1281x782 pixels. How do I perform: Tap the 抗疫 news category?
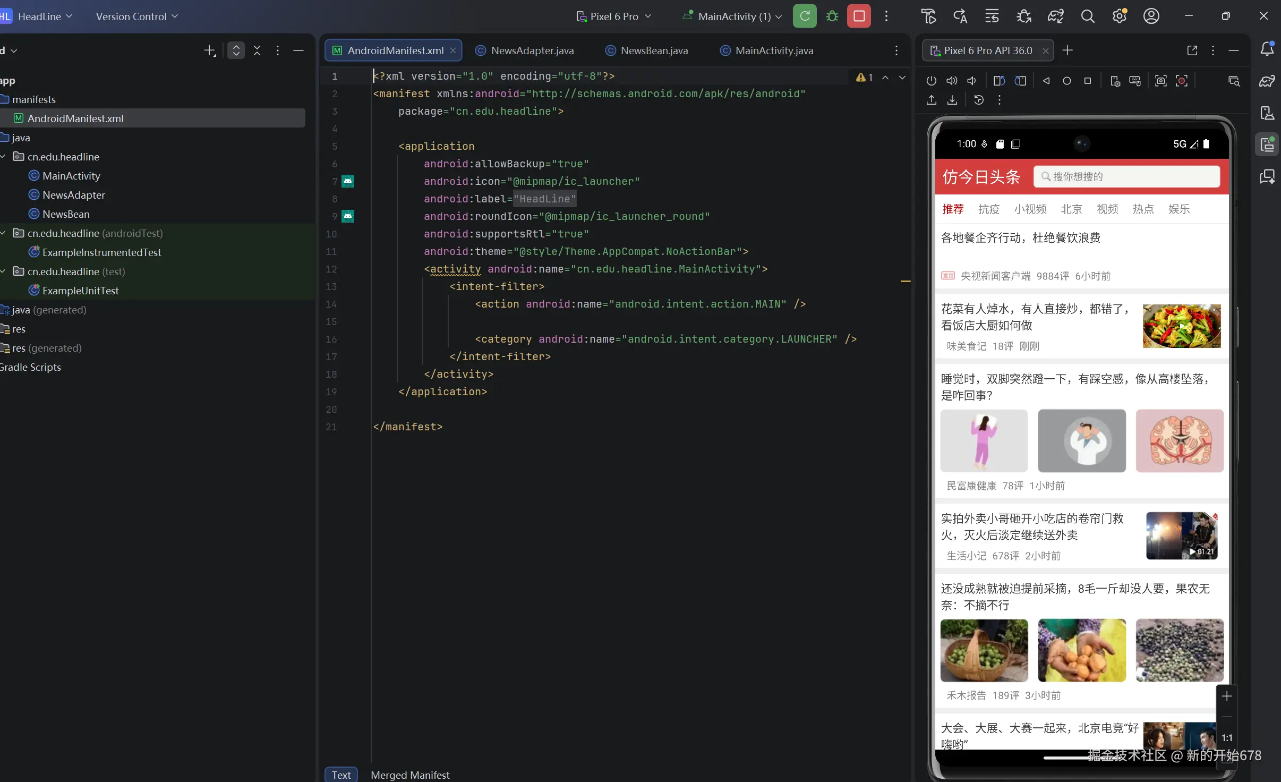[x=988, y=209]
